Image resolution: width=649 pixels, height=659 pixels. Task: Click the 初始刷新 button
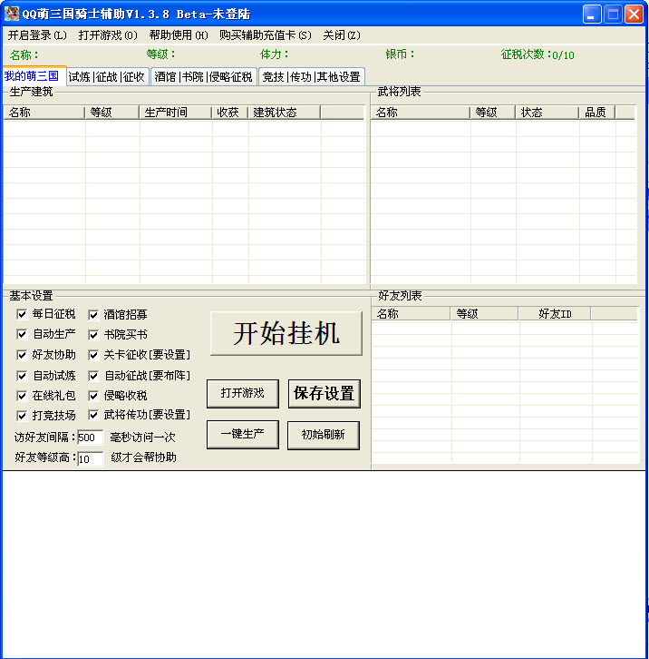point(324,435)
